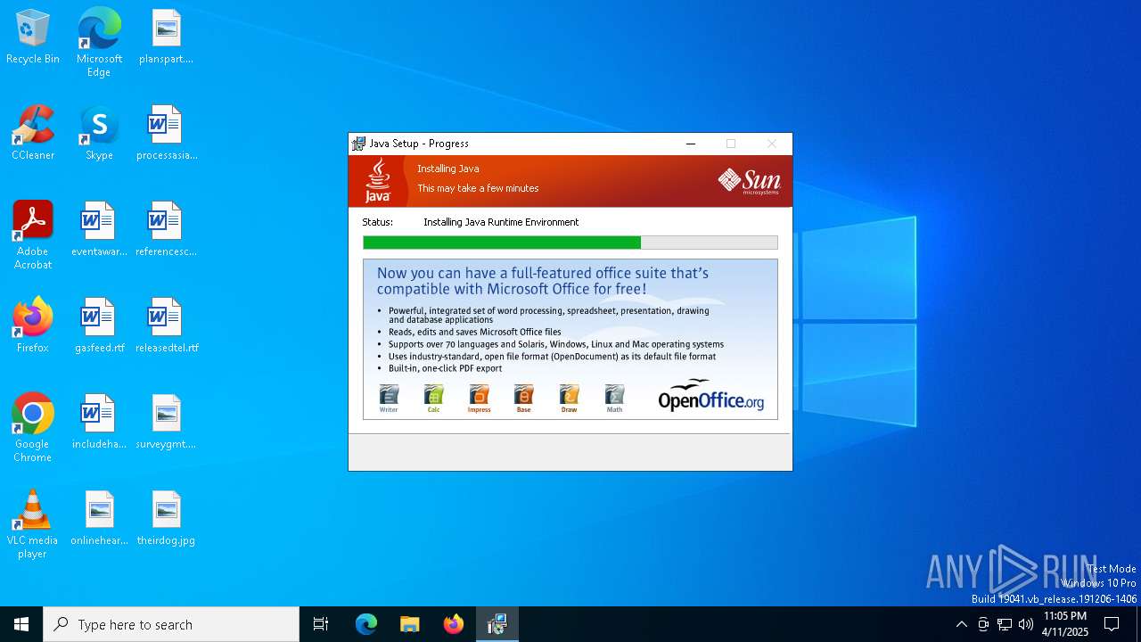
Task: Click the 'Installing Java Runtime Environment' status text
Action: pos(501,222)
